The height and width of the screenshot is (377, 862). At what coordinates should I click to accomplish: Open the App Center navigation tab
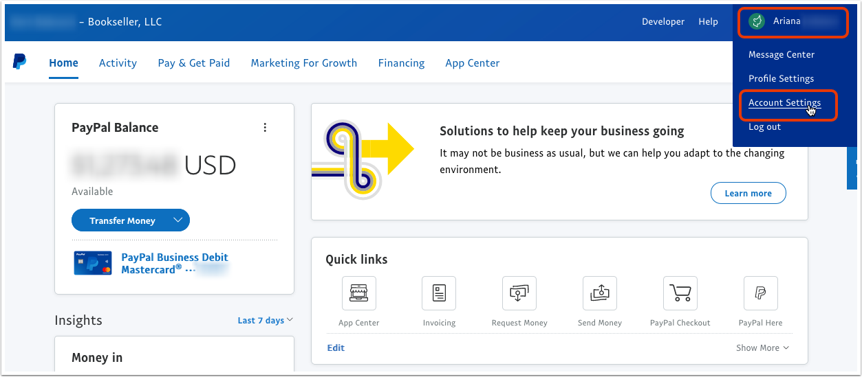[472, 63]
